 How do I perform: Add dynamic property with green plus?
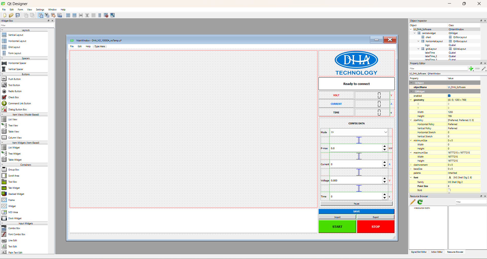click(x=471, y=68)
